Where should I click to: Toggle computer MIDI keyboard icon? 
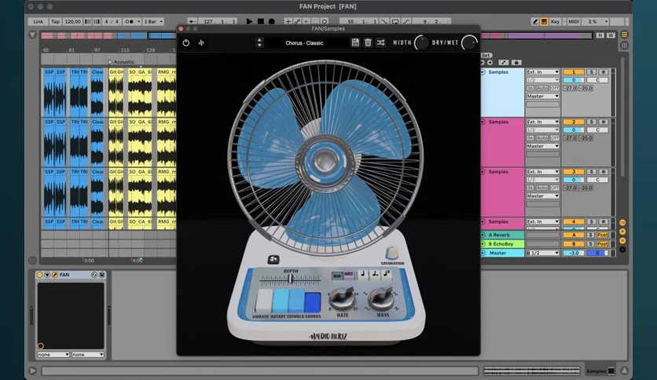544,21
